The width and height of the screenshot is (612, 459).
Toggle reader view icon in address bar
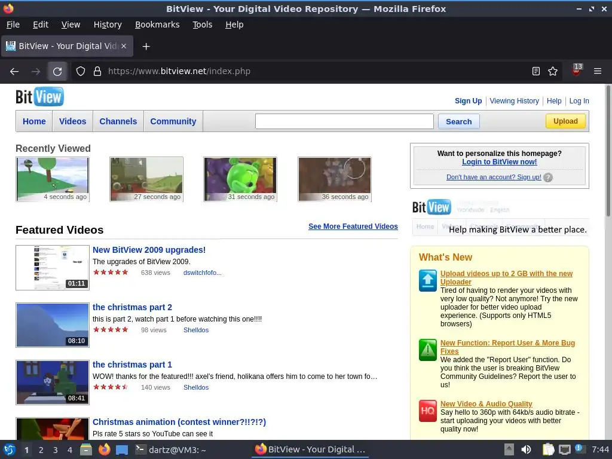point(536,71)
